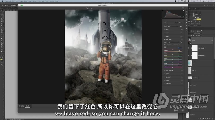
Task: Select the Hand tool
Action: coord(2,51)
